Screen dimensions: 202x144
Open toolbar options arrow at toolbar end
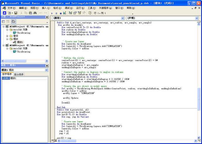[x=133, y=14]
